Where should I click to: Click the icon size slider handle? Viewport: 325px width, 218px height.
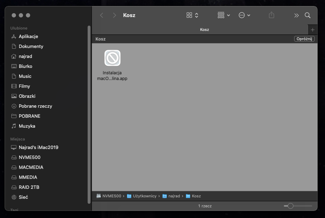[290, 206]
